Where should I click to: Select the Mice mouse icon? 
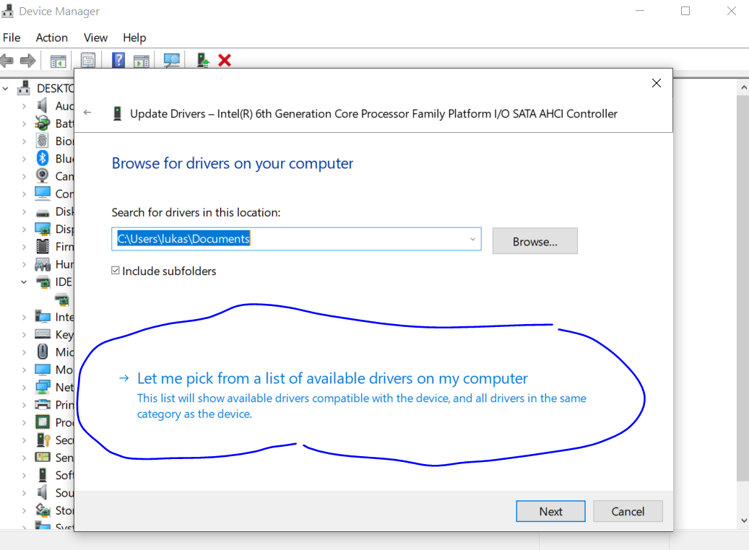(x=43, y=352)
